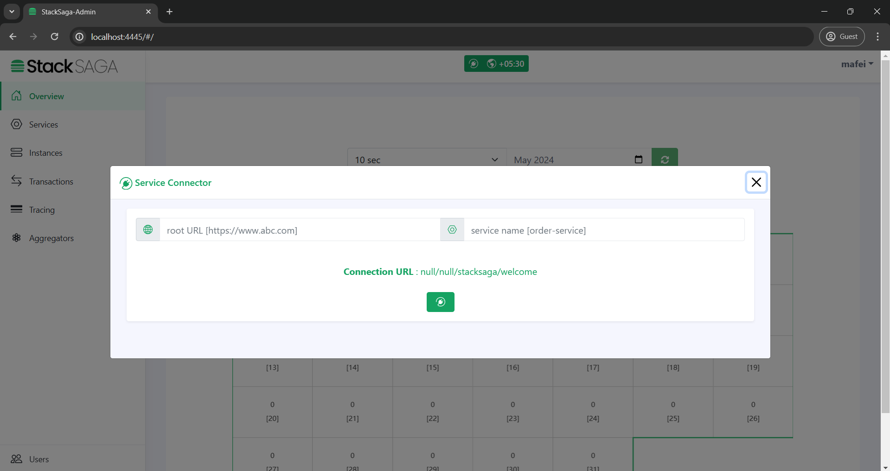Select calendar cell [20]
Screen dimensions: 890x471
pyautogui.click(x=272, y=412)
